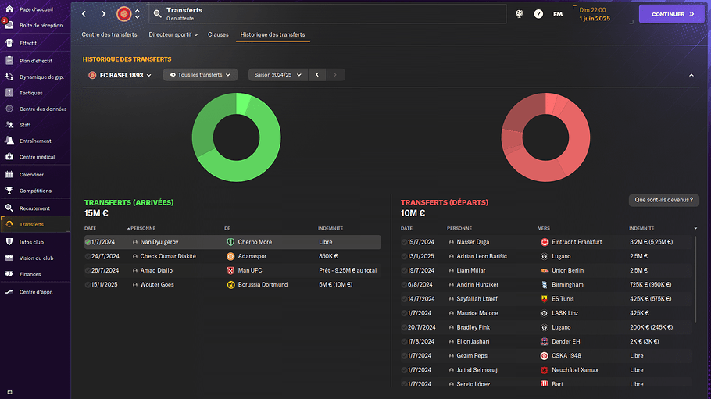Open Recrutement magnifier icon

tap(9, 208)
